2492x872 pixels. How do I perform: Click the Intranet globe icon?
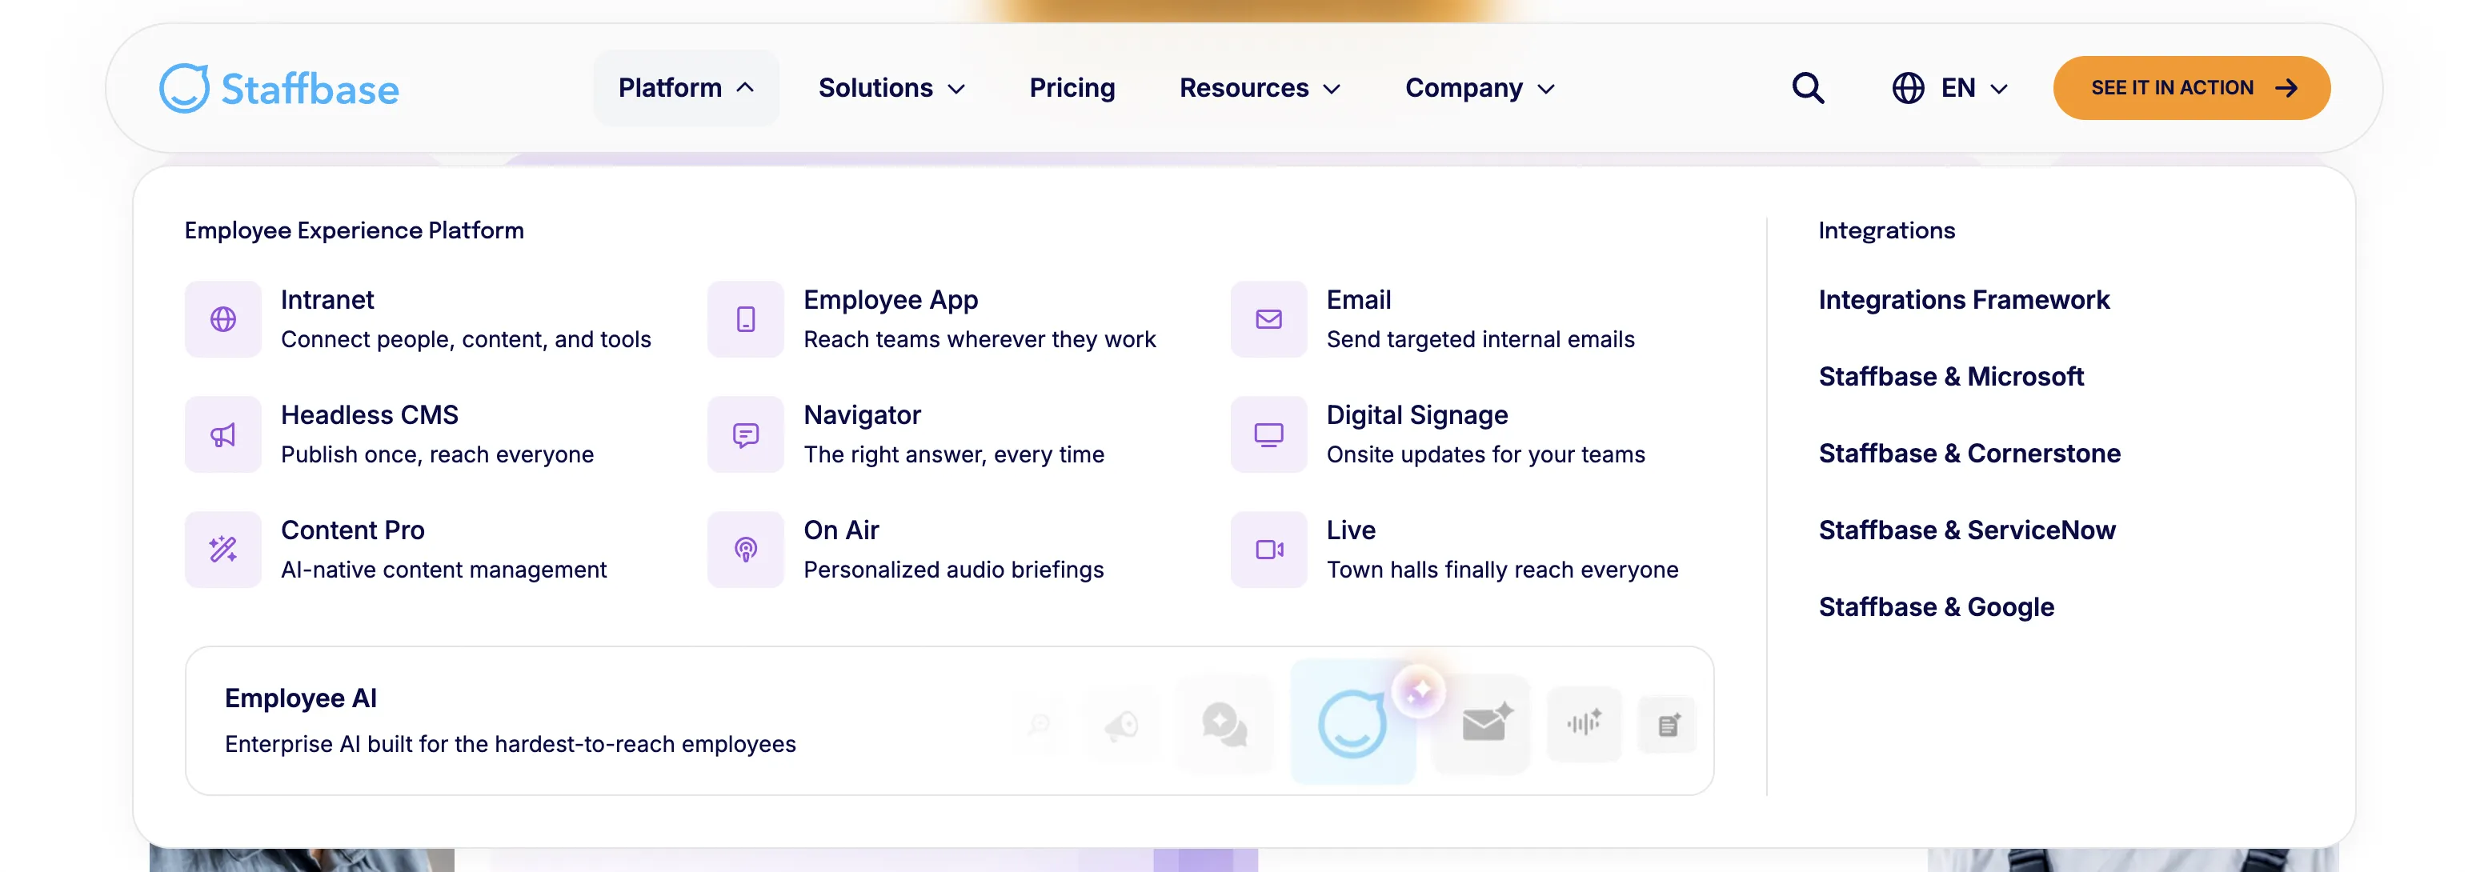[x=223, y=319]
